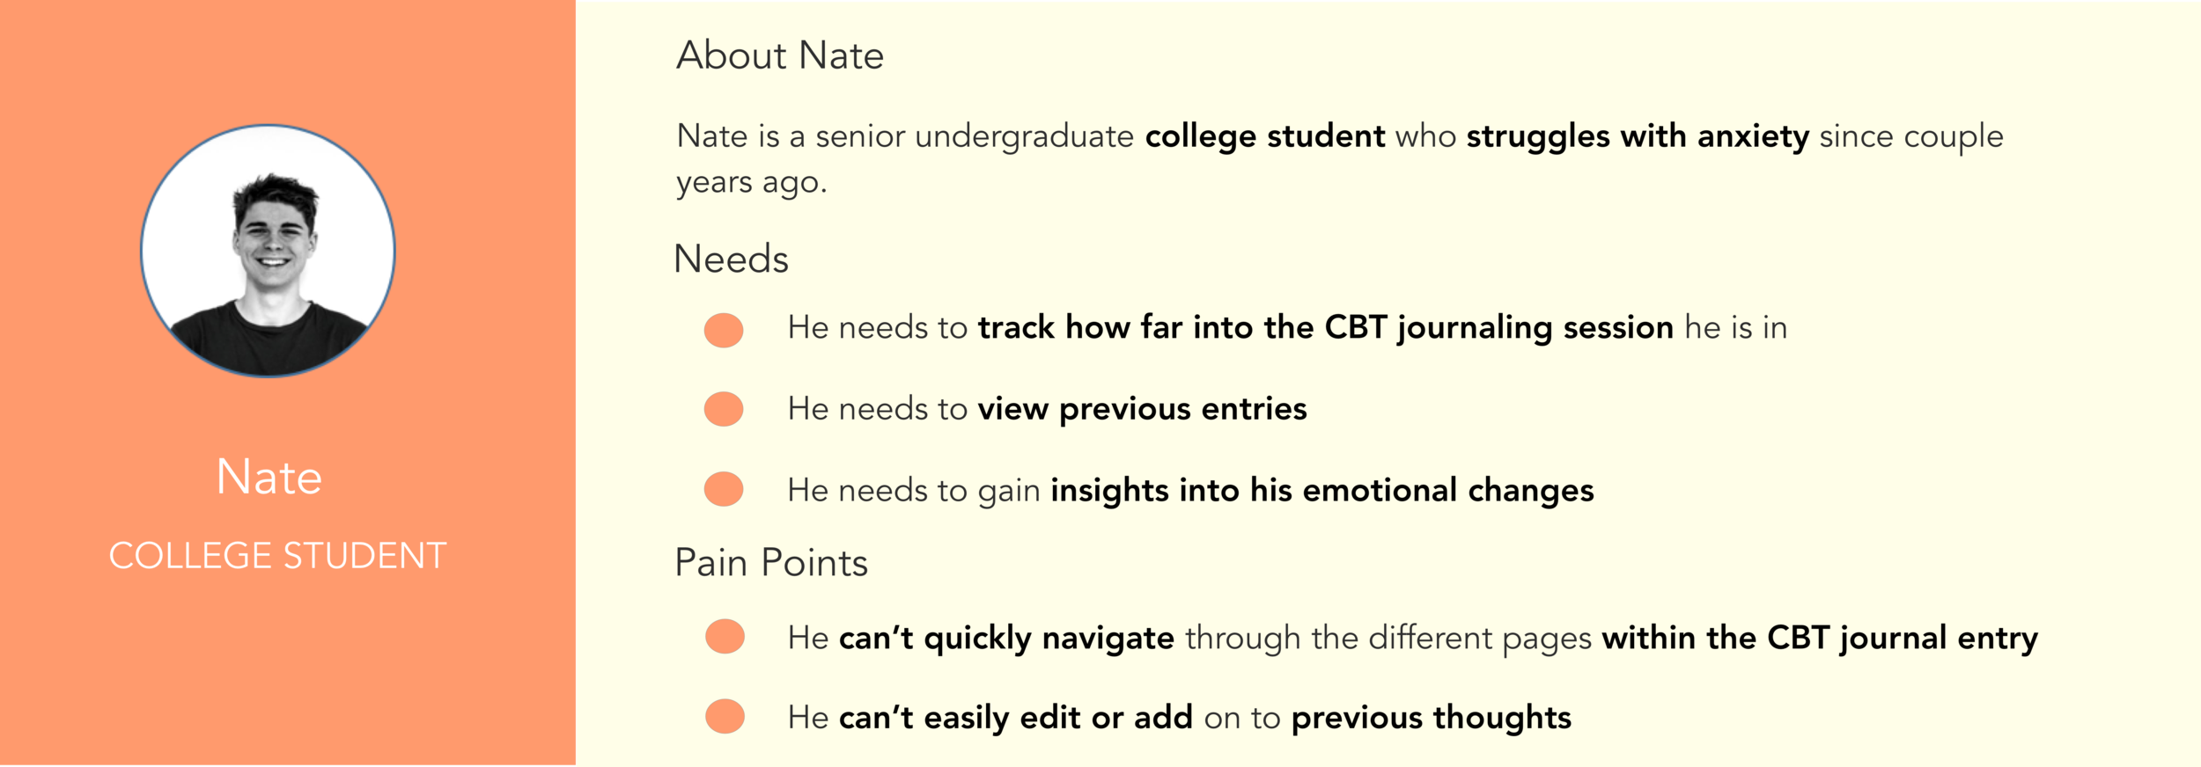The width and height of the screenshot is (2201, 767).
Task: Click the bold text college student in description
Action: (x=1265, y=136)
